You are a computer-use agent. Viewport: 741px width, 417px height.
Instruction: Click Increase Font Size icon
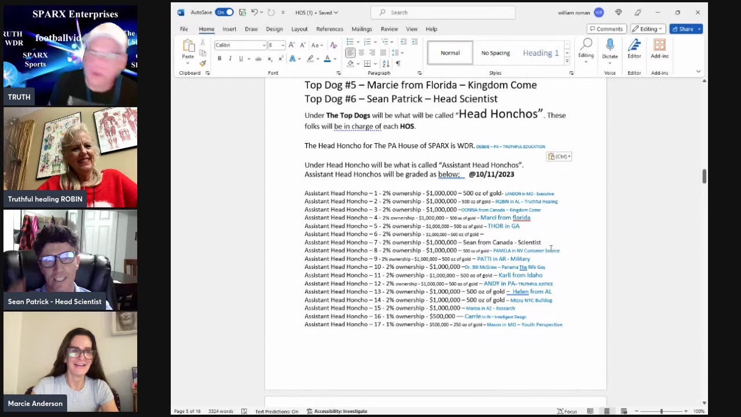pos(292,45)
